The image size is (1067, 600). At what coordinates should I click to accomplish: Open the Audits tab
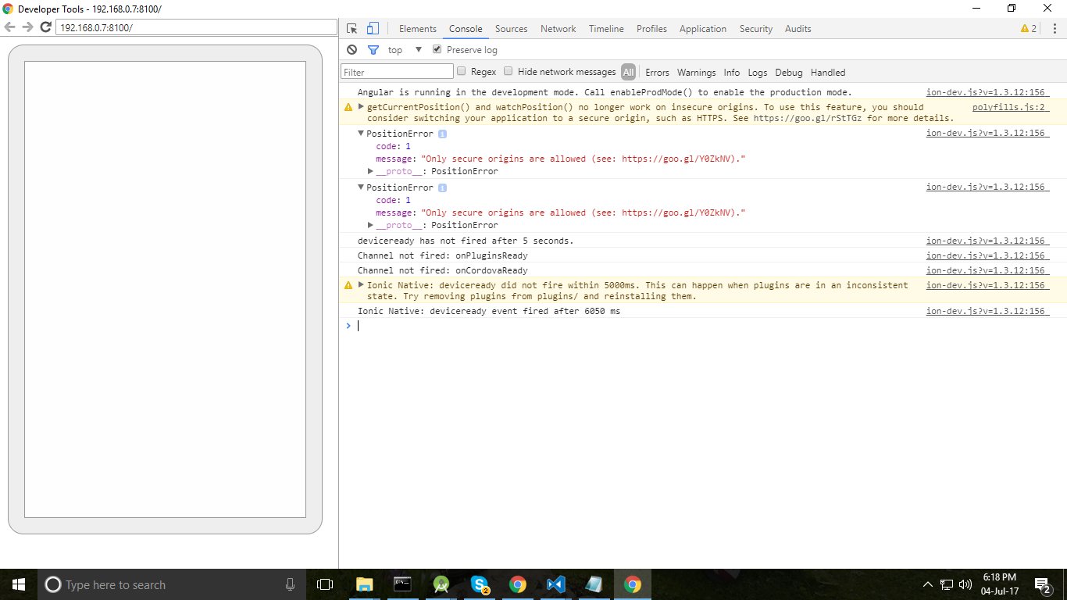click(798, 29)
